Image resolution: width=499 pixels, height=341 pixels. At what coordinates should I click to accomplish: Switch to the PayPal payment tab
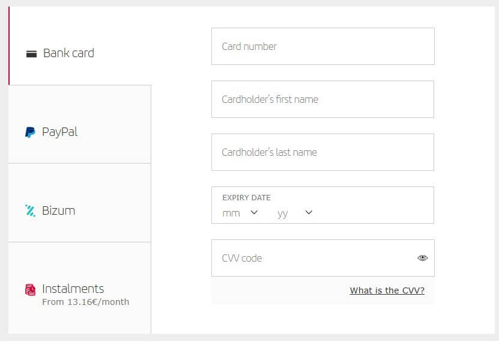pyautogui.click(x=80, y=124)
